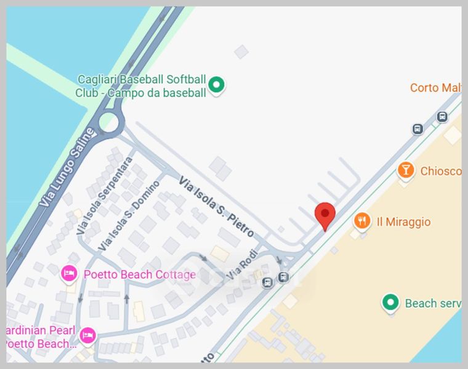Image resolution: width=468 pixels, height=369 pixels.
Task: Click the bus stop icon near Corto Maltese
Action: pyautogui.click(x=442, y=116)
